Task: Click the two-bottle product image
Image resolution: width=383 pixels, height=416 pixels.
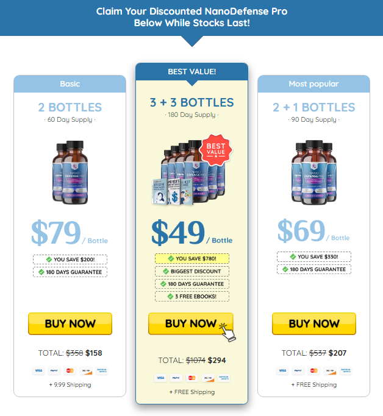Action: (x=70, y=172)
